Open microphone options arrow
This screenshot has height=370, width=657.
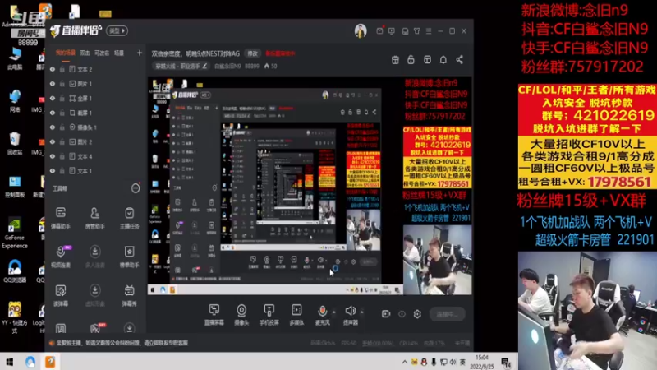pos(334,312)
